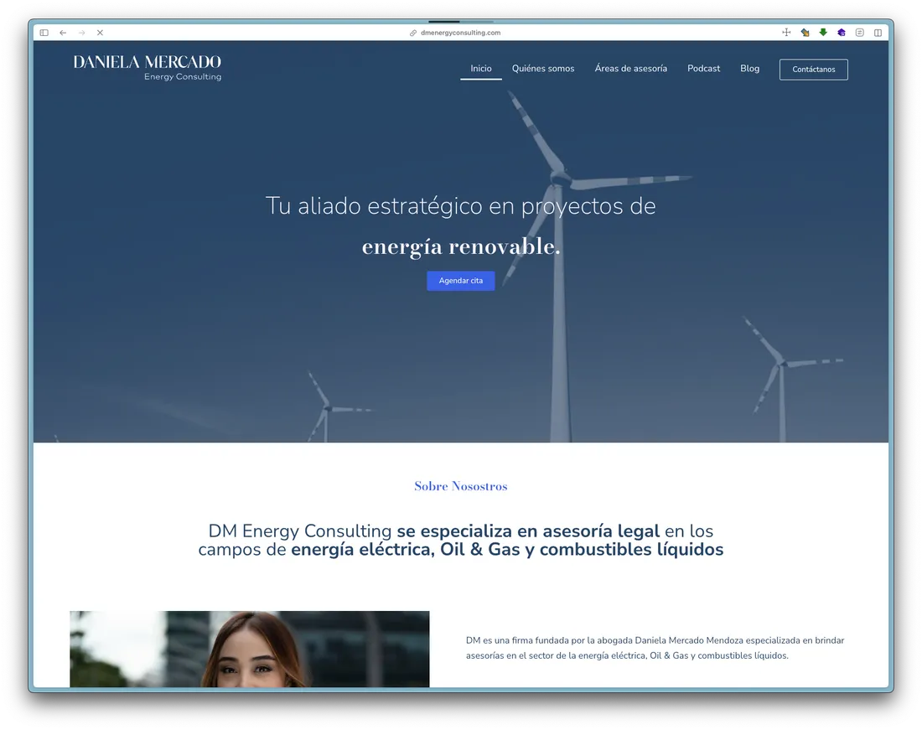Click the Agendar cita button

tap(460, 281)
